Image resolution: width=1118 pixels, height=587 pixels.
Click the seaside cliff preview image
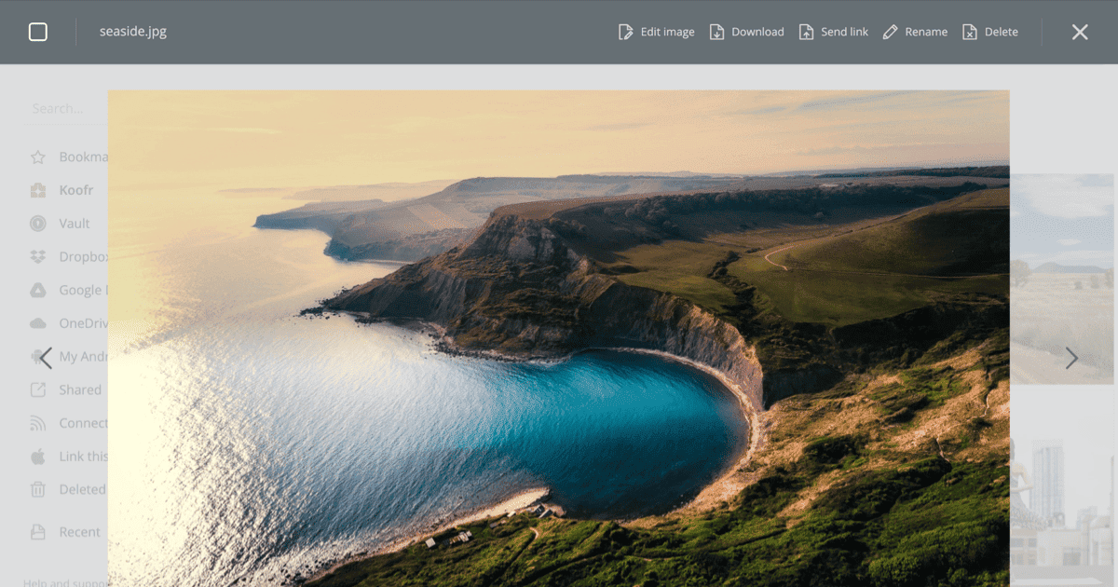coord(558,338)
